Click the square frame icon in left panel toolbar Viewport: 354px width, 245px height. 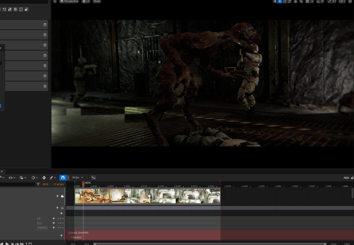(x=21, y=9)
